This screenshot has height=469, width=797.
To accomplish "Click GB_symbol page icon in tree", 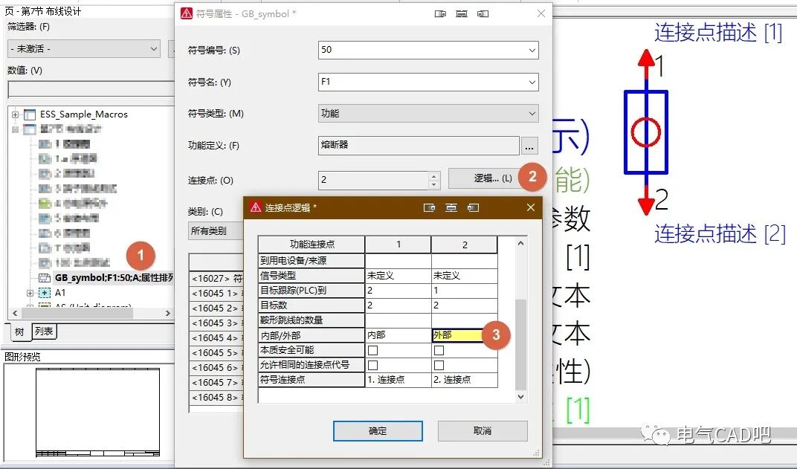I will [x=45, y=277].
